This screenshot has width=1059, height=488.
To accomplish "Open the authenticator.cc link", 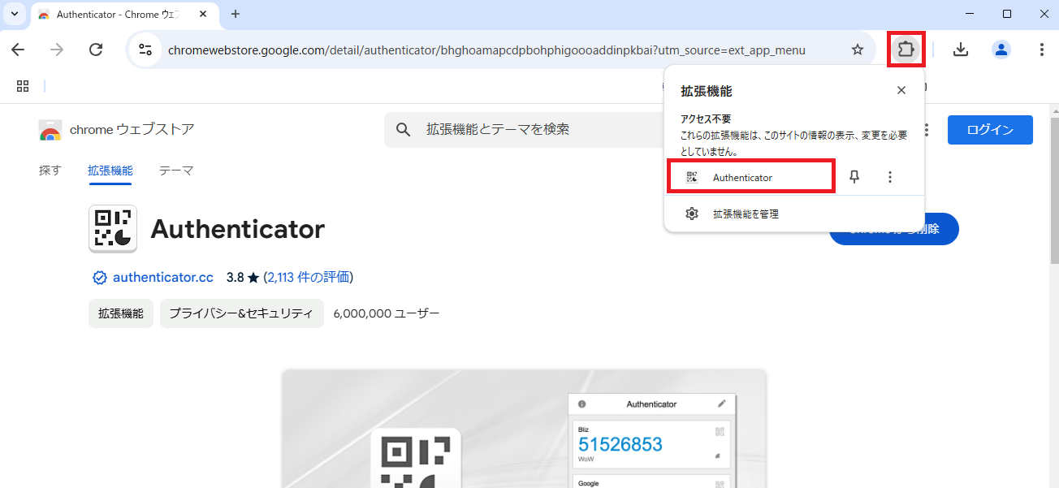I will point(163,277).
